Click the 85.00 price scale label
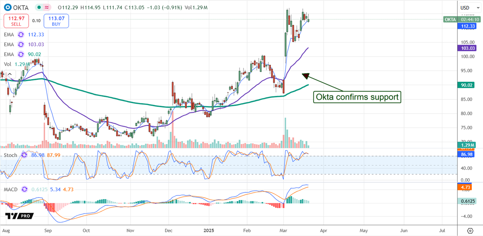The image size is (483, 236). [467, 99]
